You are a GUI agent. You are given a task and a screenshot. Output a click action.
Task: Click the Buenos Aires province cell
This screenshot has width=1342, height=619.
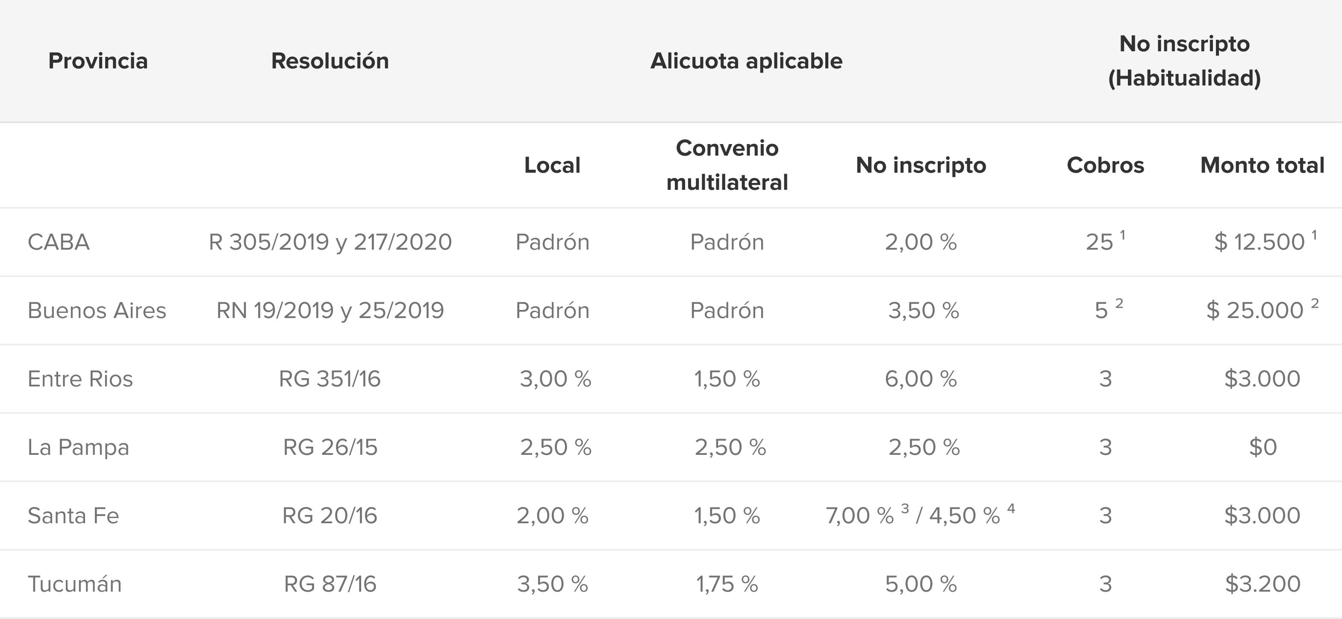tap(97, 310)
